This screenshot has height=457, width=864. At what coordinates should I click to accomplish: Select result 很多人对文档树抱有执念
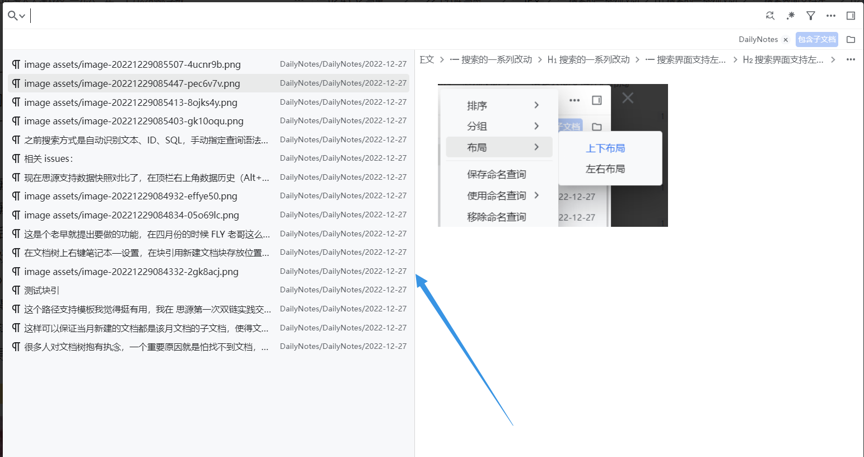click(x=208, y=347)
